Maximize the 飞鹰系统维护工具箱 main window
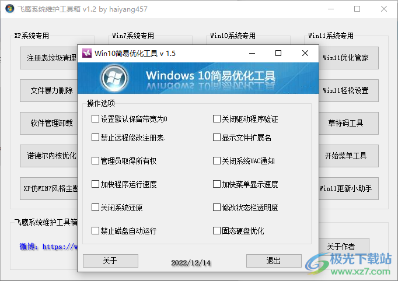 [357, 9]
